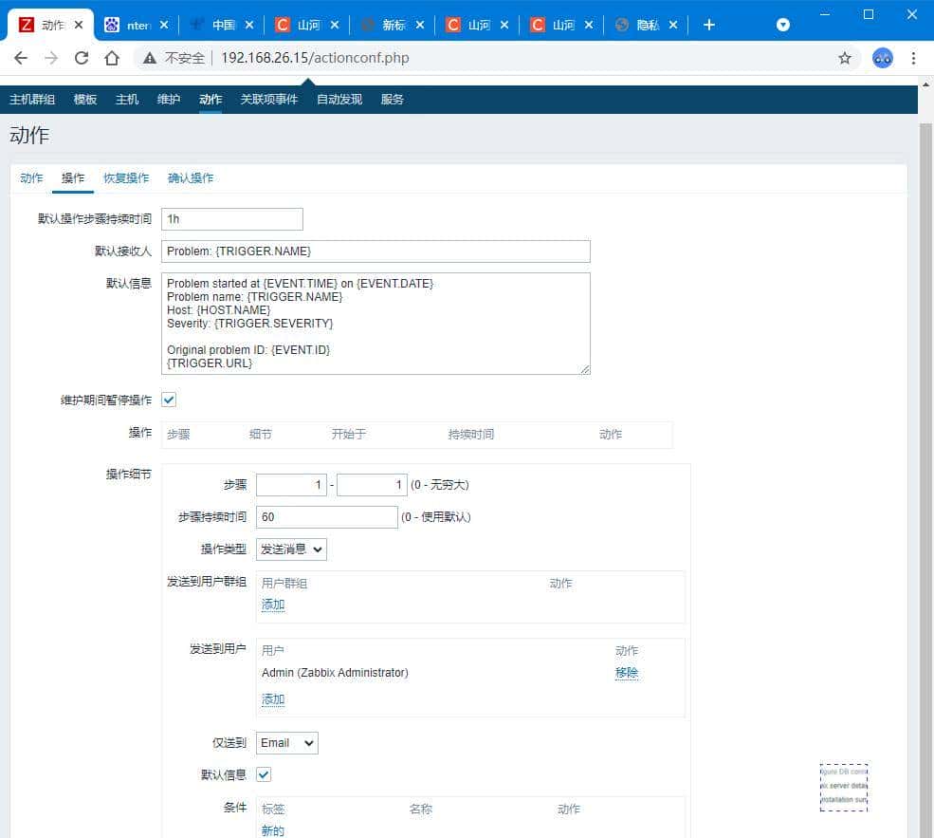This screenshot has height=838, width=934.
Task: Open the 仅送到 Email dropdown
Action: (286, 743)
